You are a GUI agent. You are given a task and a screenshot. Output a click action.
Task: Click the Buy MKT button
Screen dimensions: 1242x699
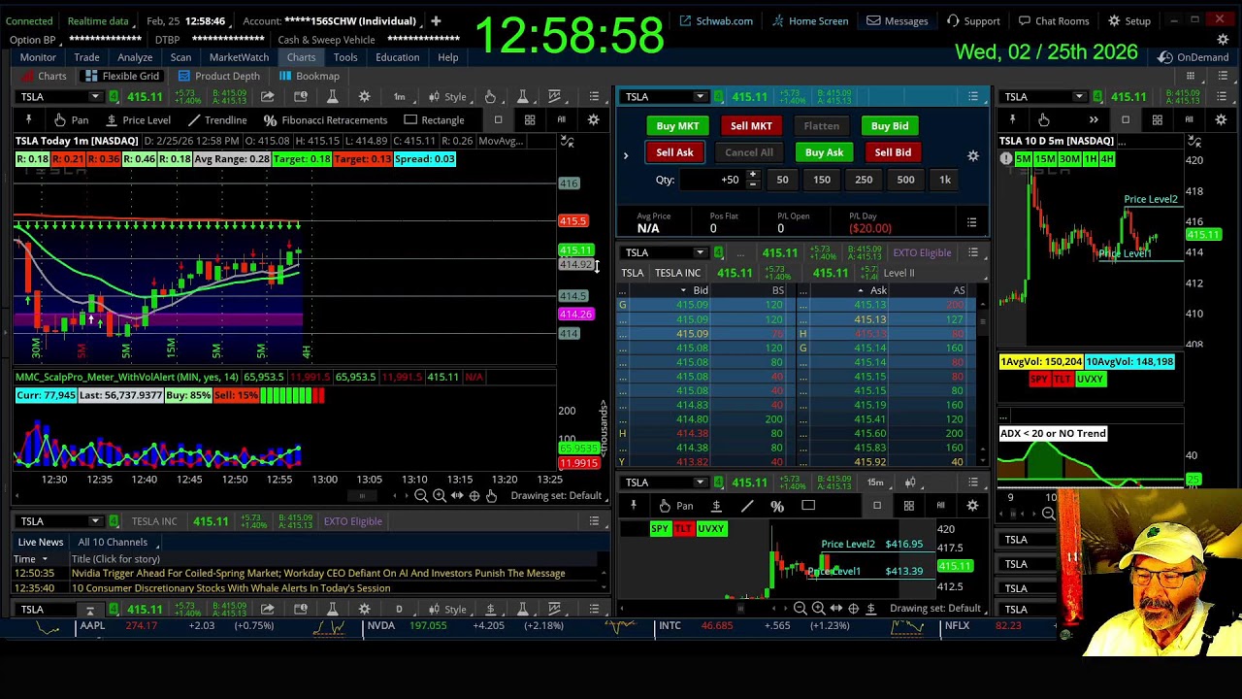pos(677,125)
